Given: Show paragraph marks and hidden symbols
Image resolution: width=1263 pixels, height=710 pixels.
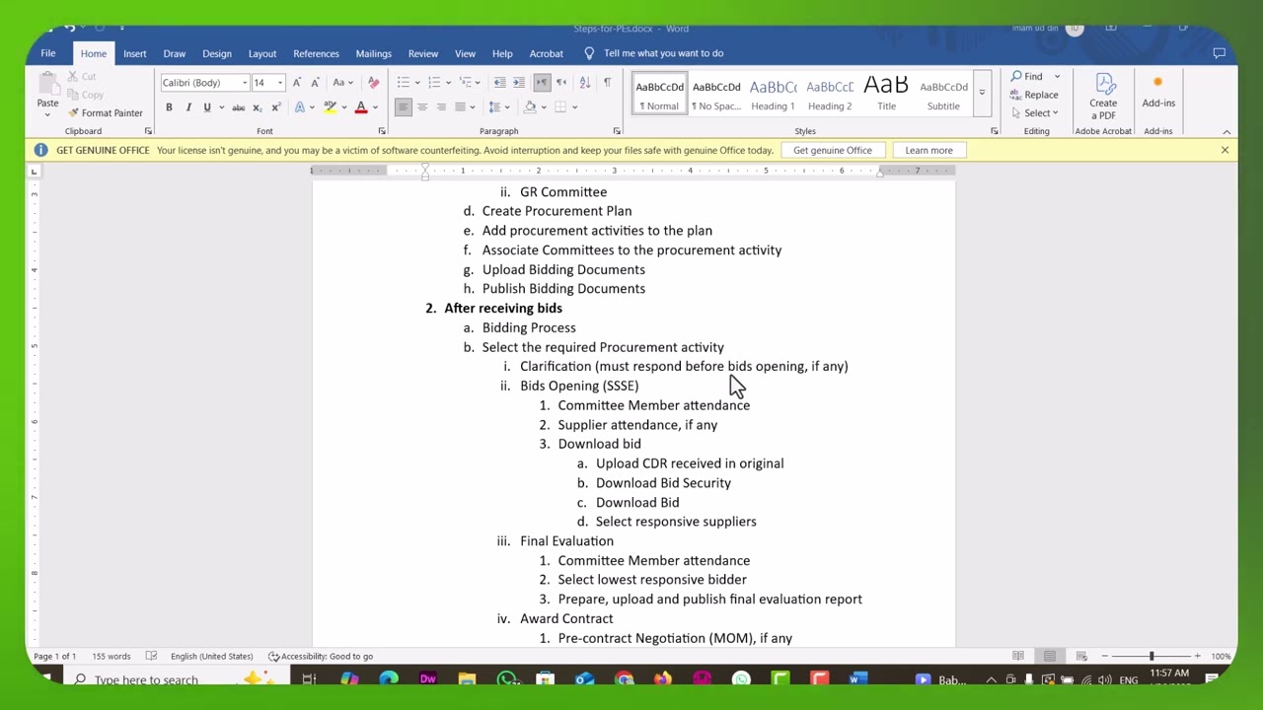Looking at the screenshot, I should click(607, 83).
